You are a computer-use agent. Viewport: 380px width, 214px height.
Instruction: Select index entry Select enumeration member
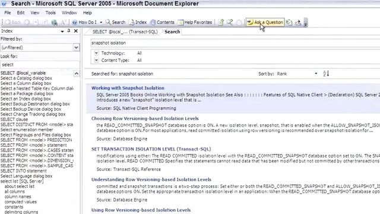pyautogui.click(x=27, y=130)
